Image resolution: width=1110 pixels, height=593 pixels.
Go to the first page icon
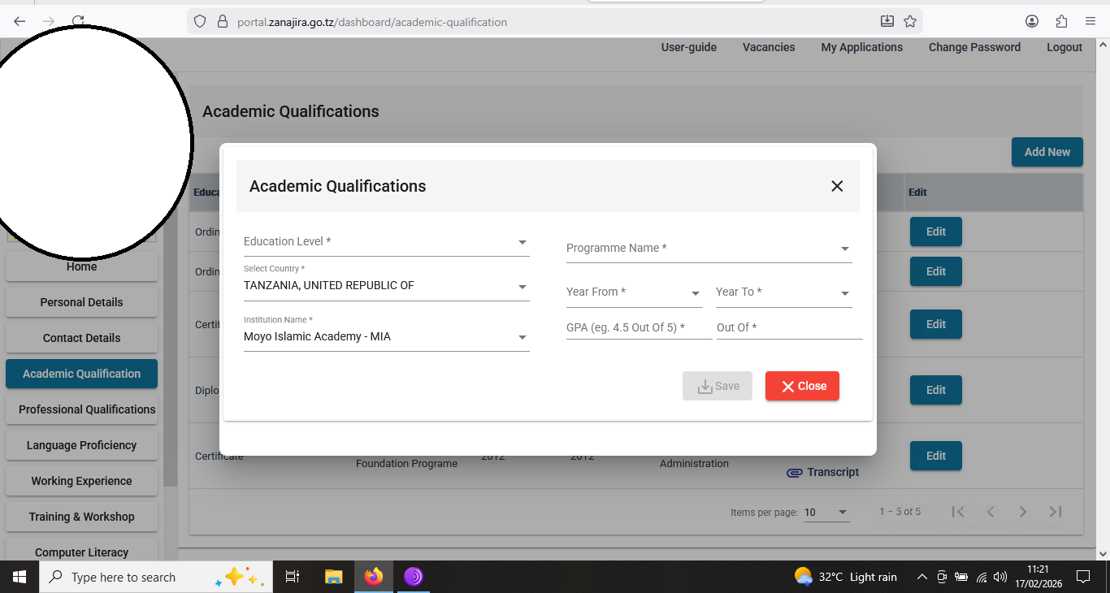(958, 512)
